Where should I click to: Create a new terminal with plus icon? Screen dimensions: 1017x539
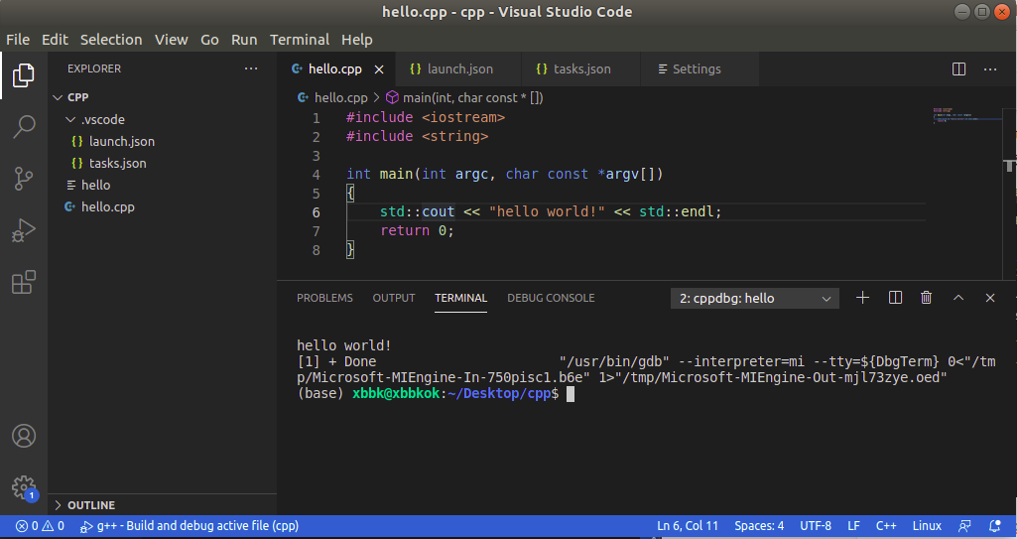[862, 298]
